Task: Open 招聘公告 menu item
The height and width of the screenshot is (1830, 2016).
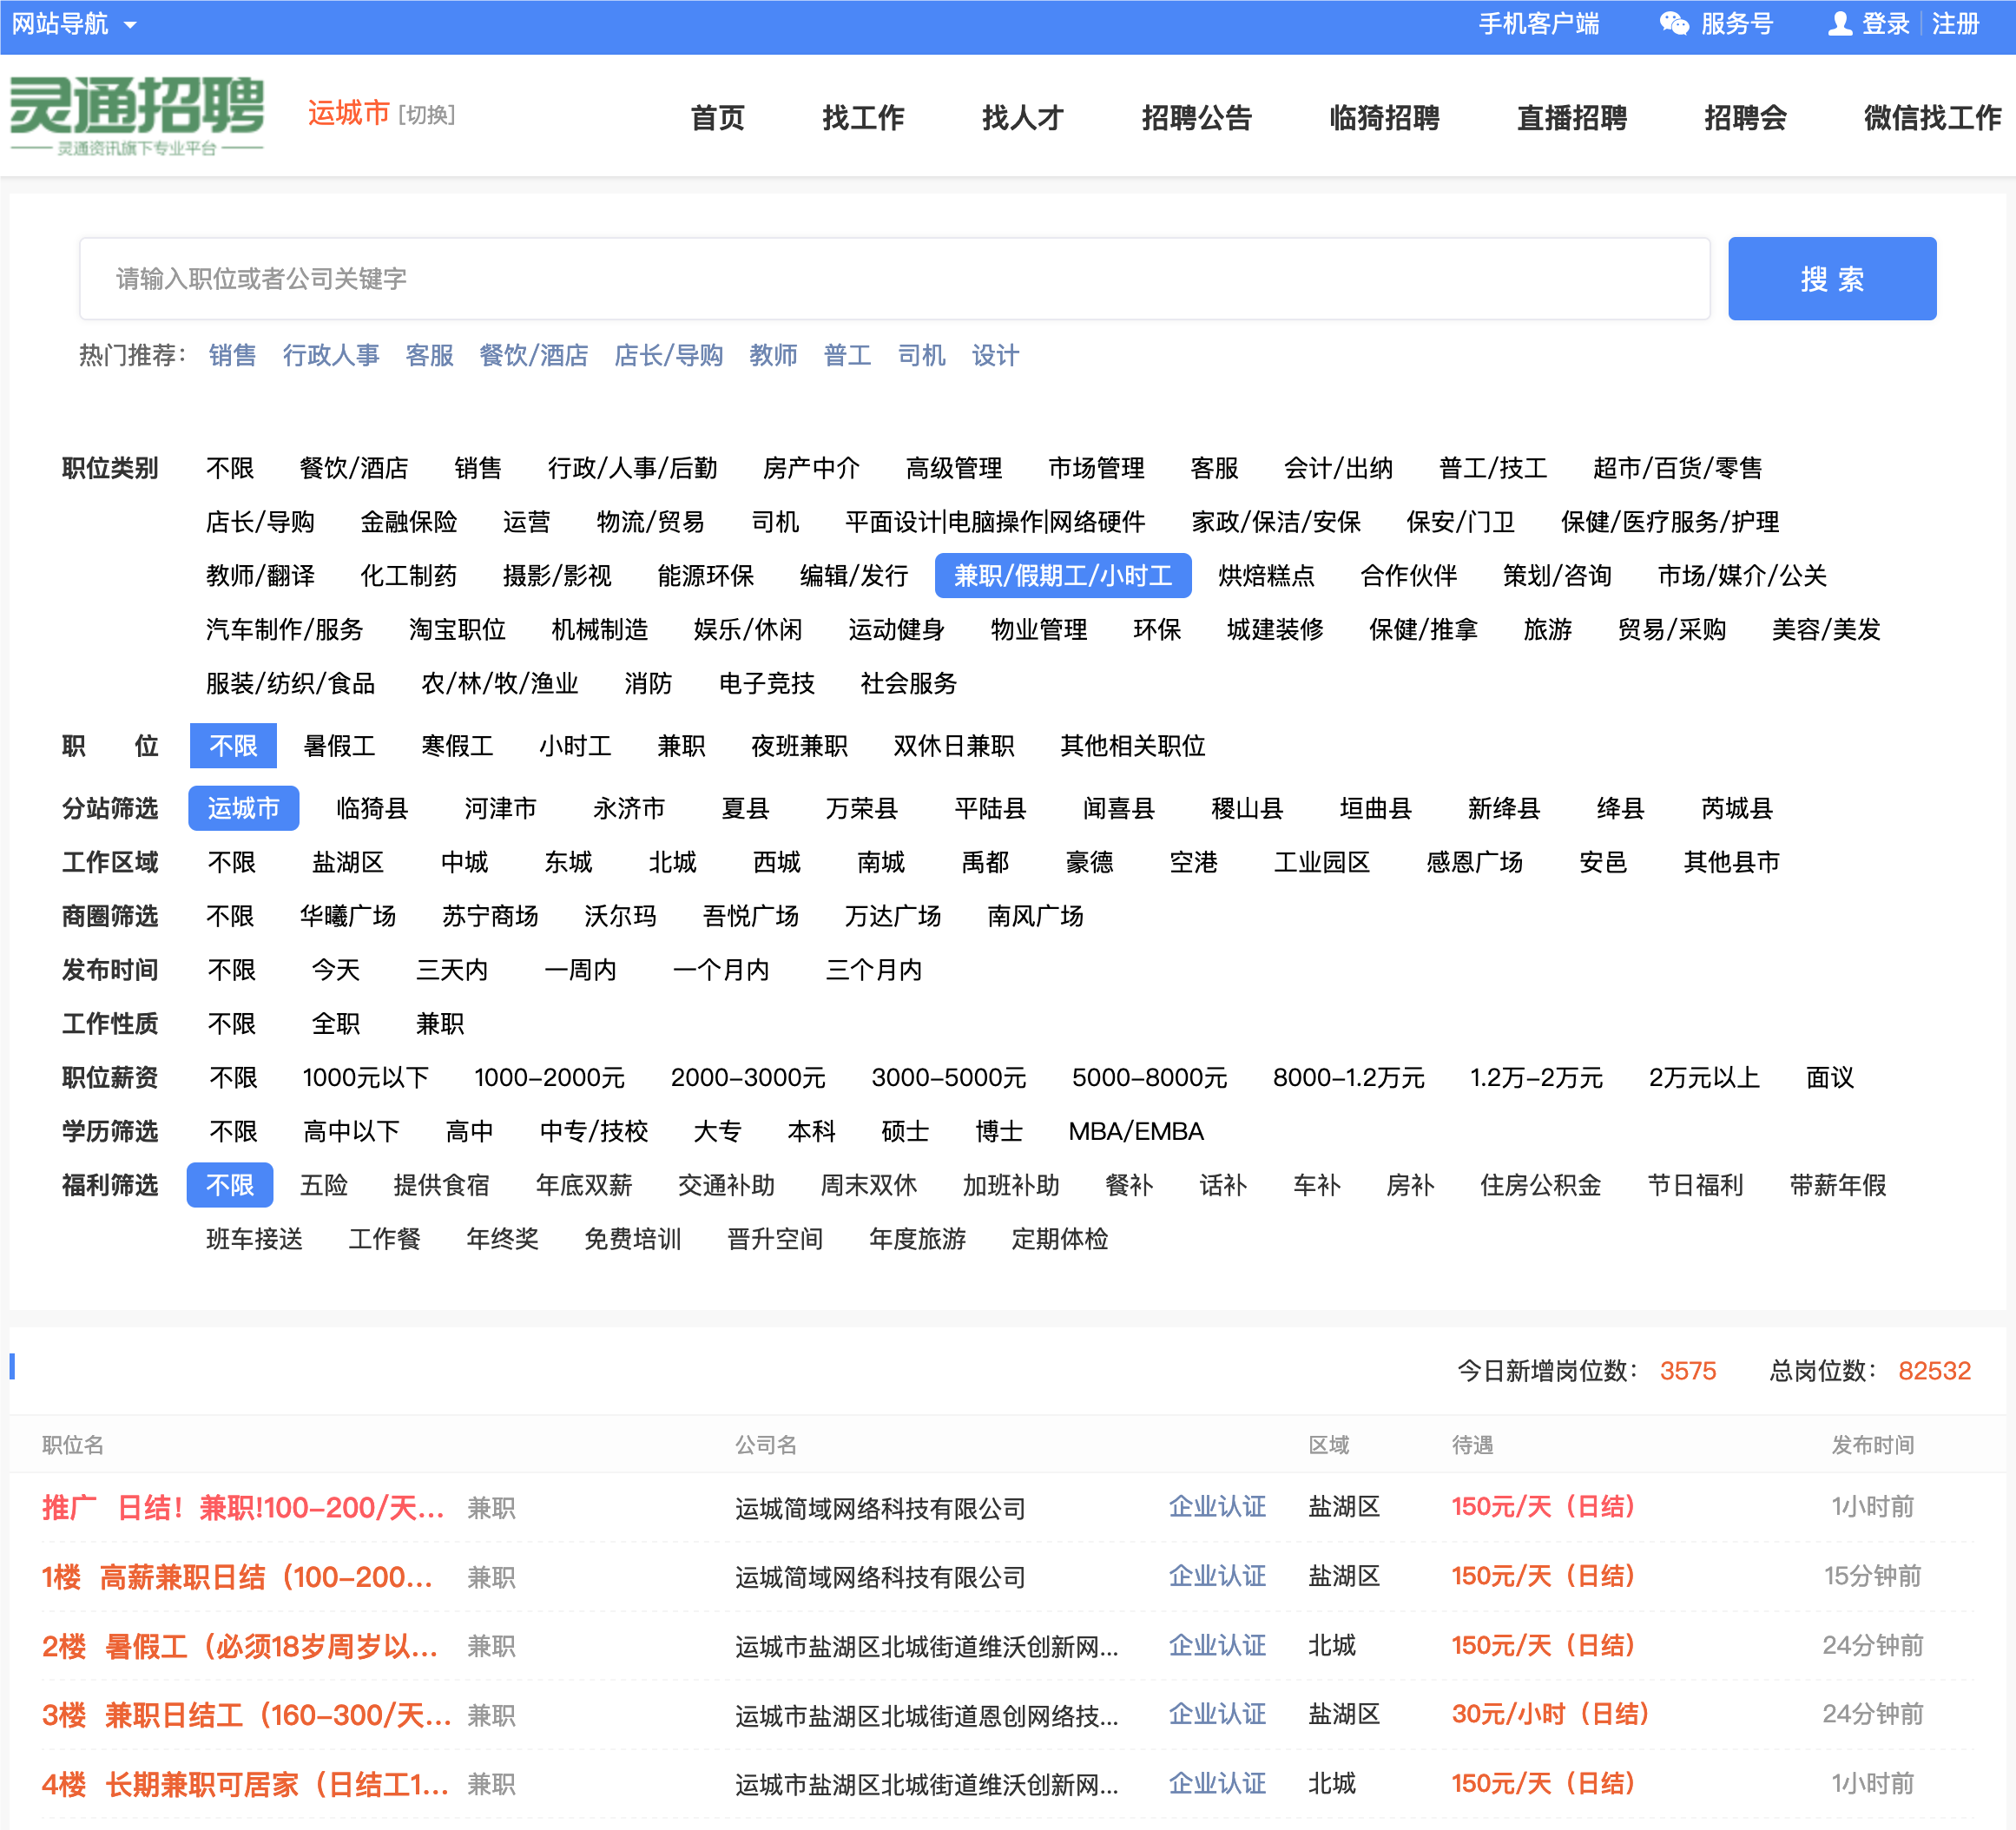Action: 1196,117
